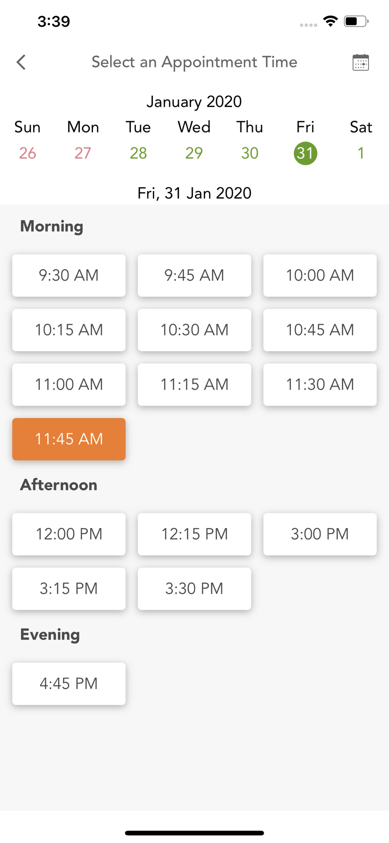Select the 3:00 PM time slot
This screenshot has height=843, width=389.
click(320, 534)
